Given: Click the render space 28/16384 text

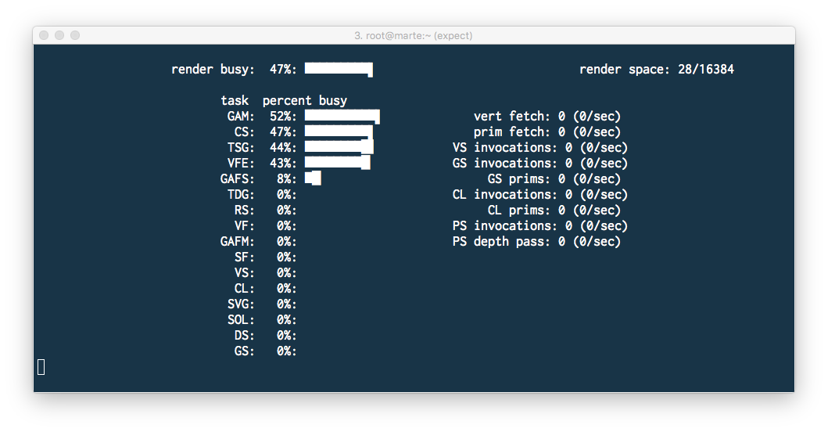Looking at the screenshot, I should click(657, 70).
